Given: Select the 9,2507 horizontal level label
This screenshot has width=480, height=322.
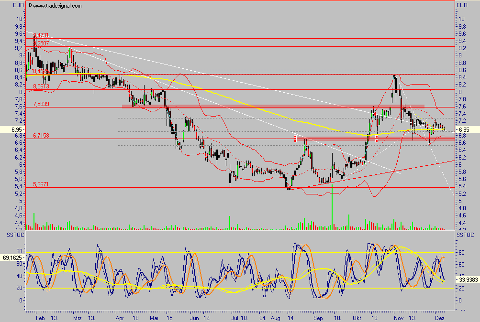Looking at the screenshot, I should (41, 43).
